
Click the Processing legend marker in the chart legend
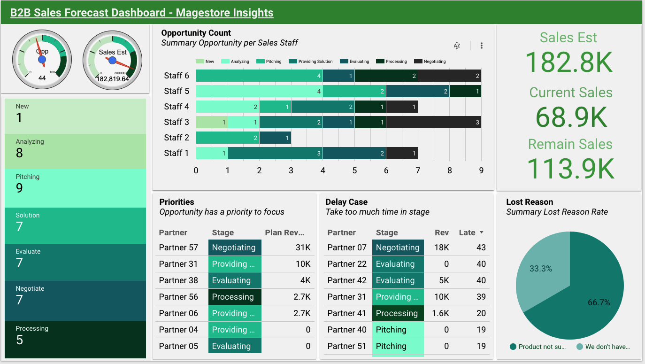click(379, 61)
